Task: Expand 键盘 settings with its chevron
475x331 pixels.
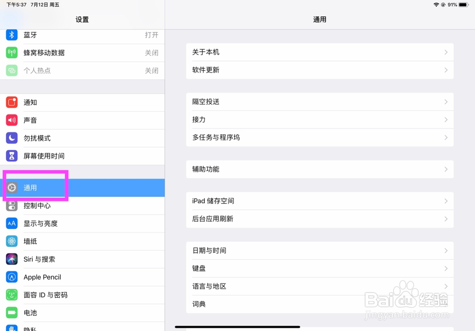Action: point(446,268)
